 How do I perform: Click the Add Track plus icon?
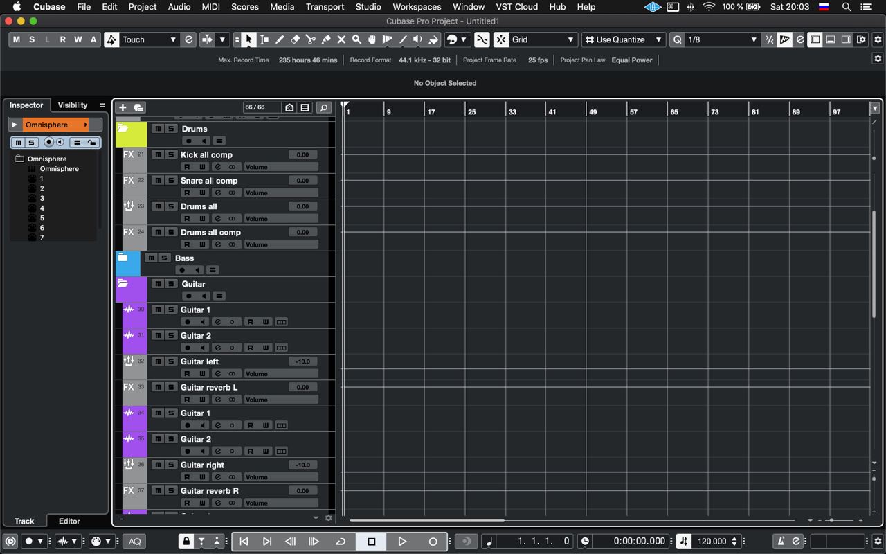pos(123,107)
